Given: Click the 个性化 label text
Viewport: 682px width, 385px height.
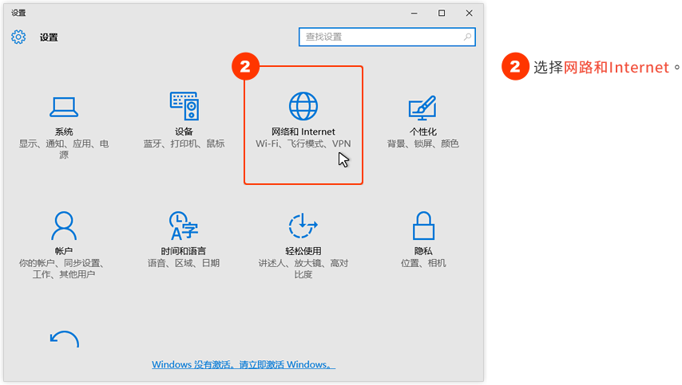Looking at the screenshot, I should click(422, 132).
